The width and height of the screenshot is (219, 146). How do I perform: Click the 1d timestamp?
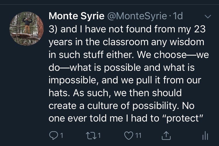click(x=178, y=16)
